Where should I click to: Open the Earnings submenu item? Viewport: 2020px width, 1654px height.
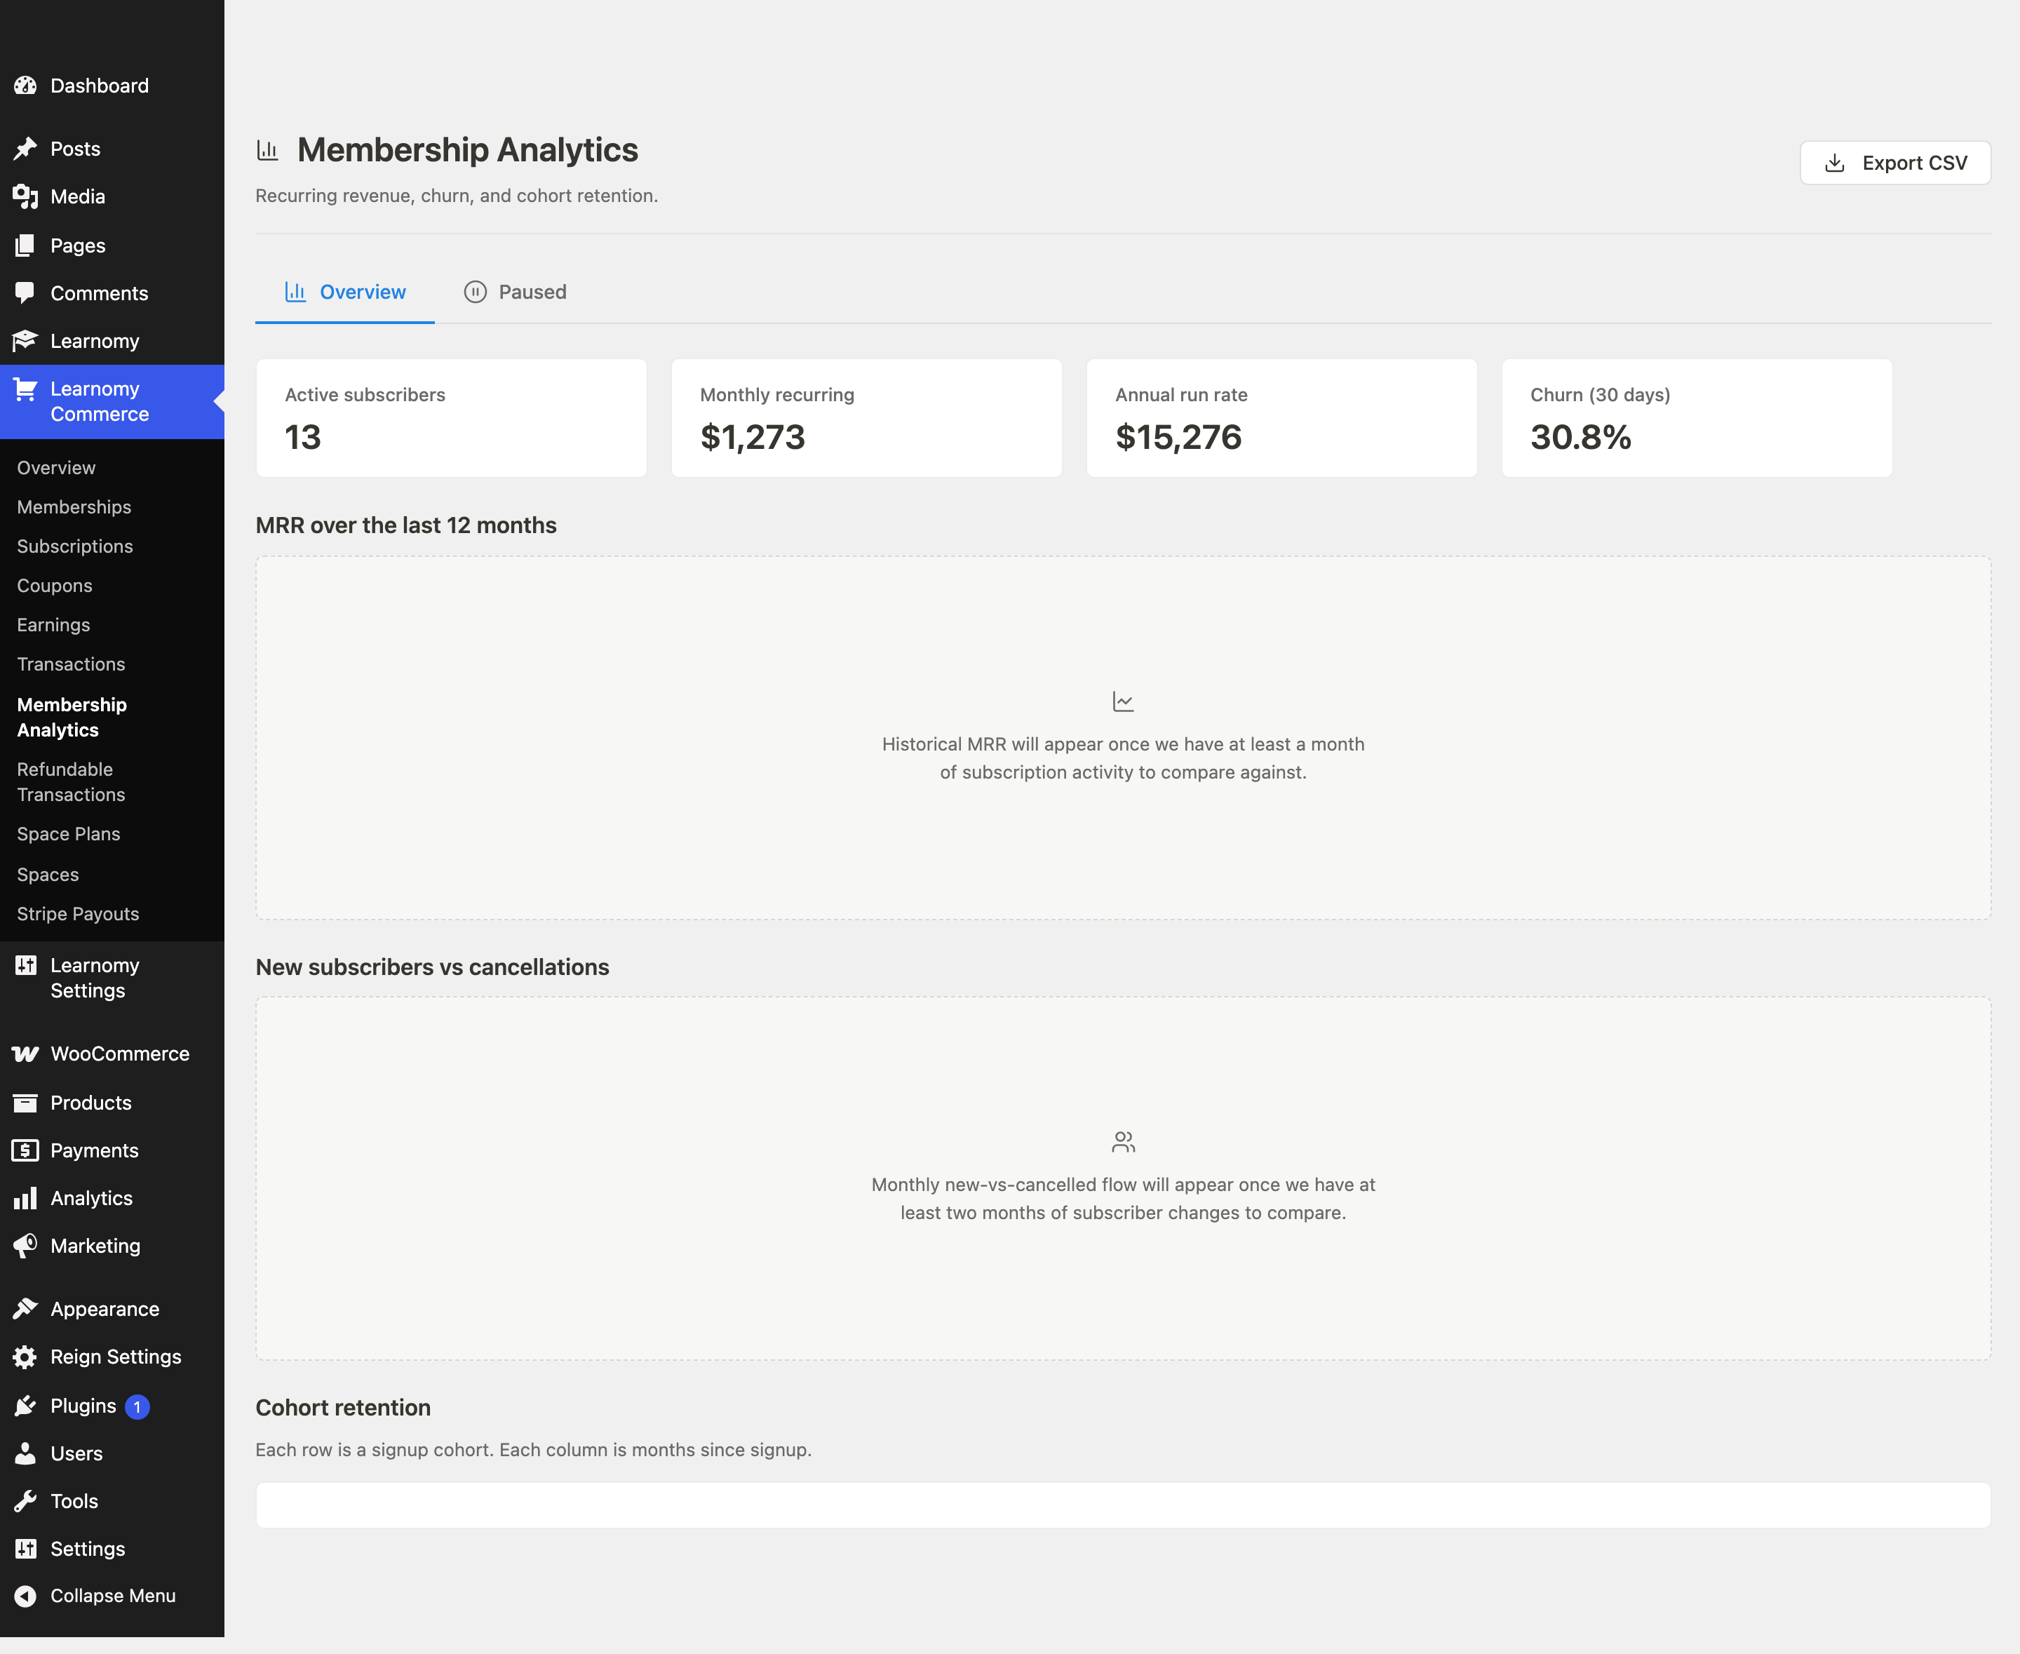[x=53, y=625]
